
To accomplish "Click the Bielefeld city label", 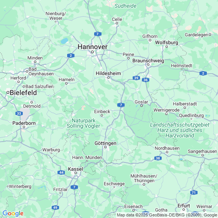I will click(x=23, y=93).
